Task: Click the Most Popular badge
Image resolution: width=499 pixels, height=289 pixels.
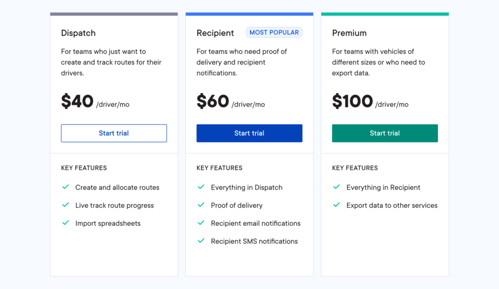Action: [x=274, y=33]
